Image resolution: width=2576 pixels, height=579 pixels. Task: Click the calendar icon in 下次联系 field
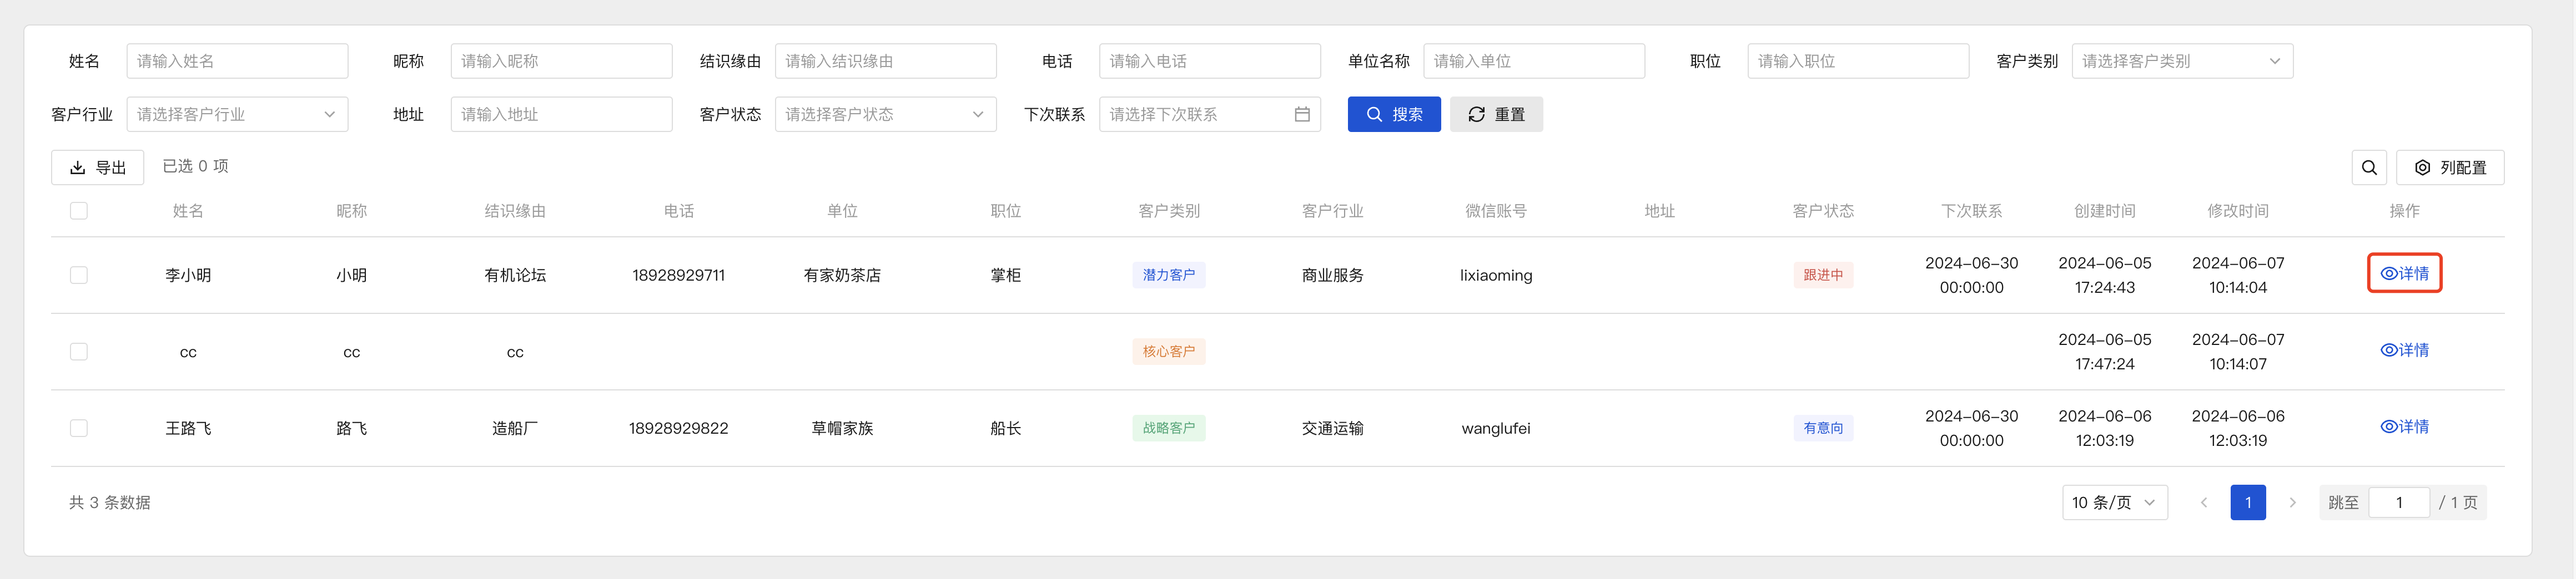coord(1301,115)
